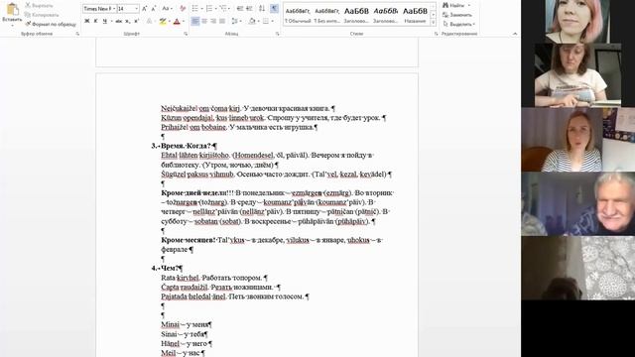Decrease font size with the shrink-font icon
The height and width of the screenshot is (357, 635).
pos(154,9)
